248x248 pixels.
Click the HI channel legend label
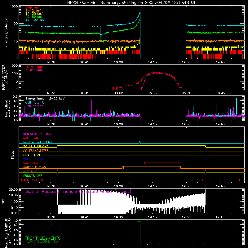coord(33,70)
